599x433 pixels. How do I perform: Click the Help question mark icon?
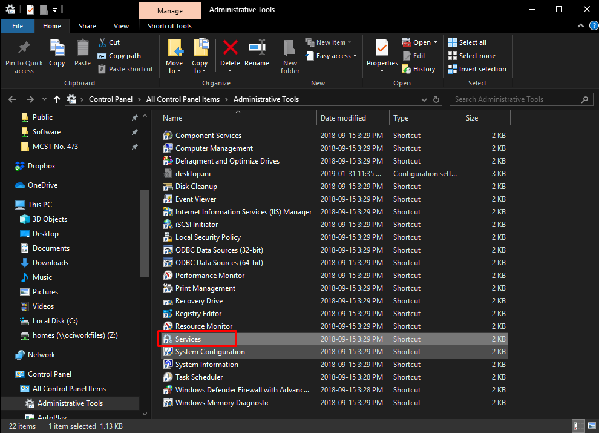pyautogui.click(x=594, y=26)
